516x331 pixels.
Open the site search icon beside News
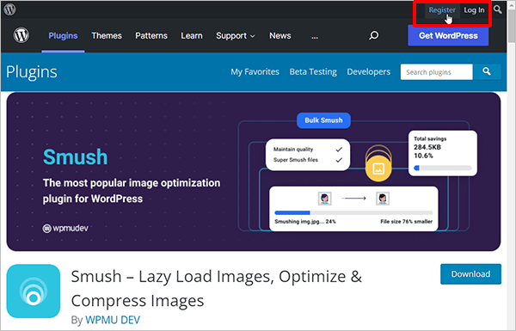(373, 35)
